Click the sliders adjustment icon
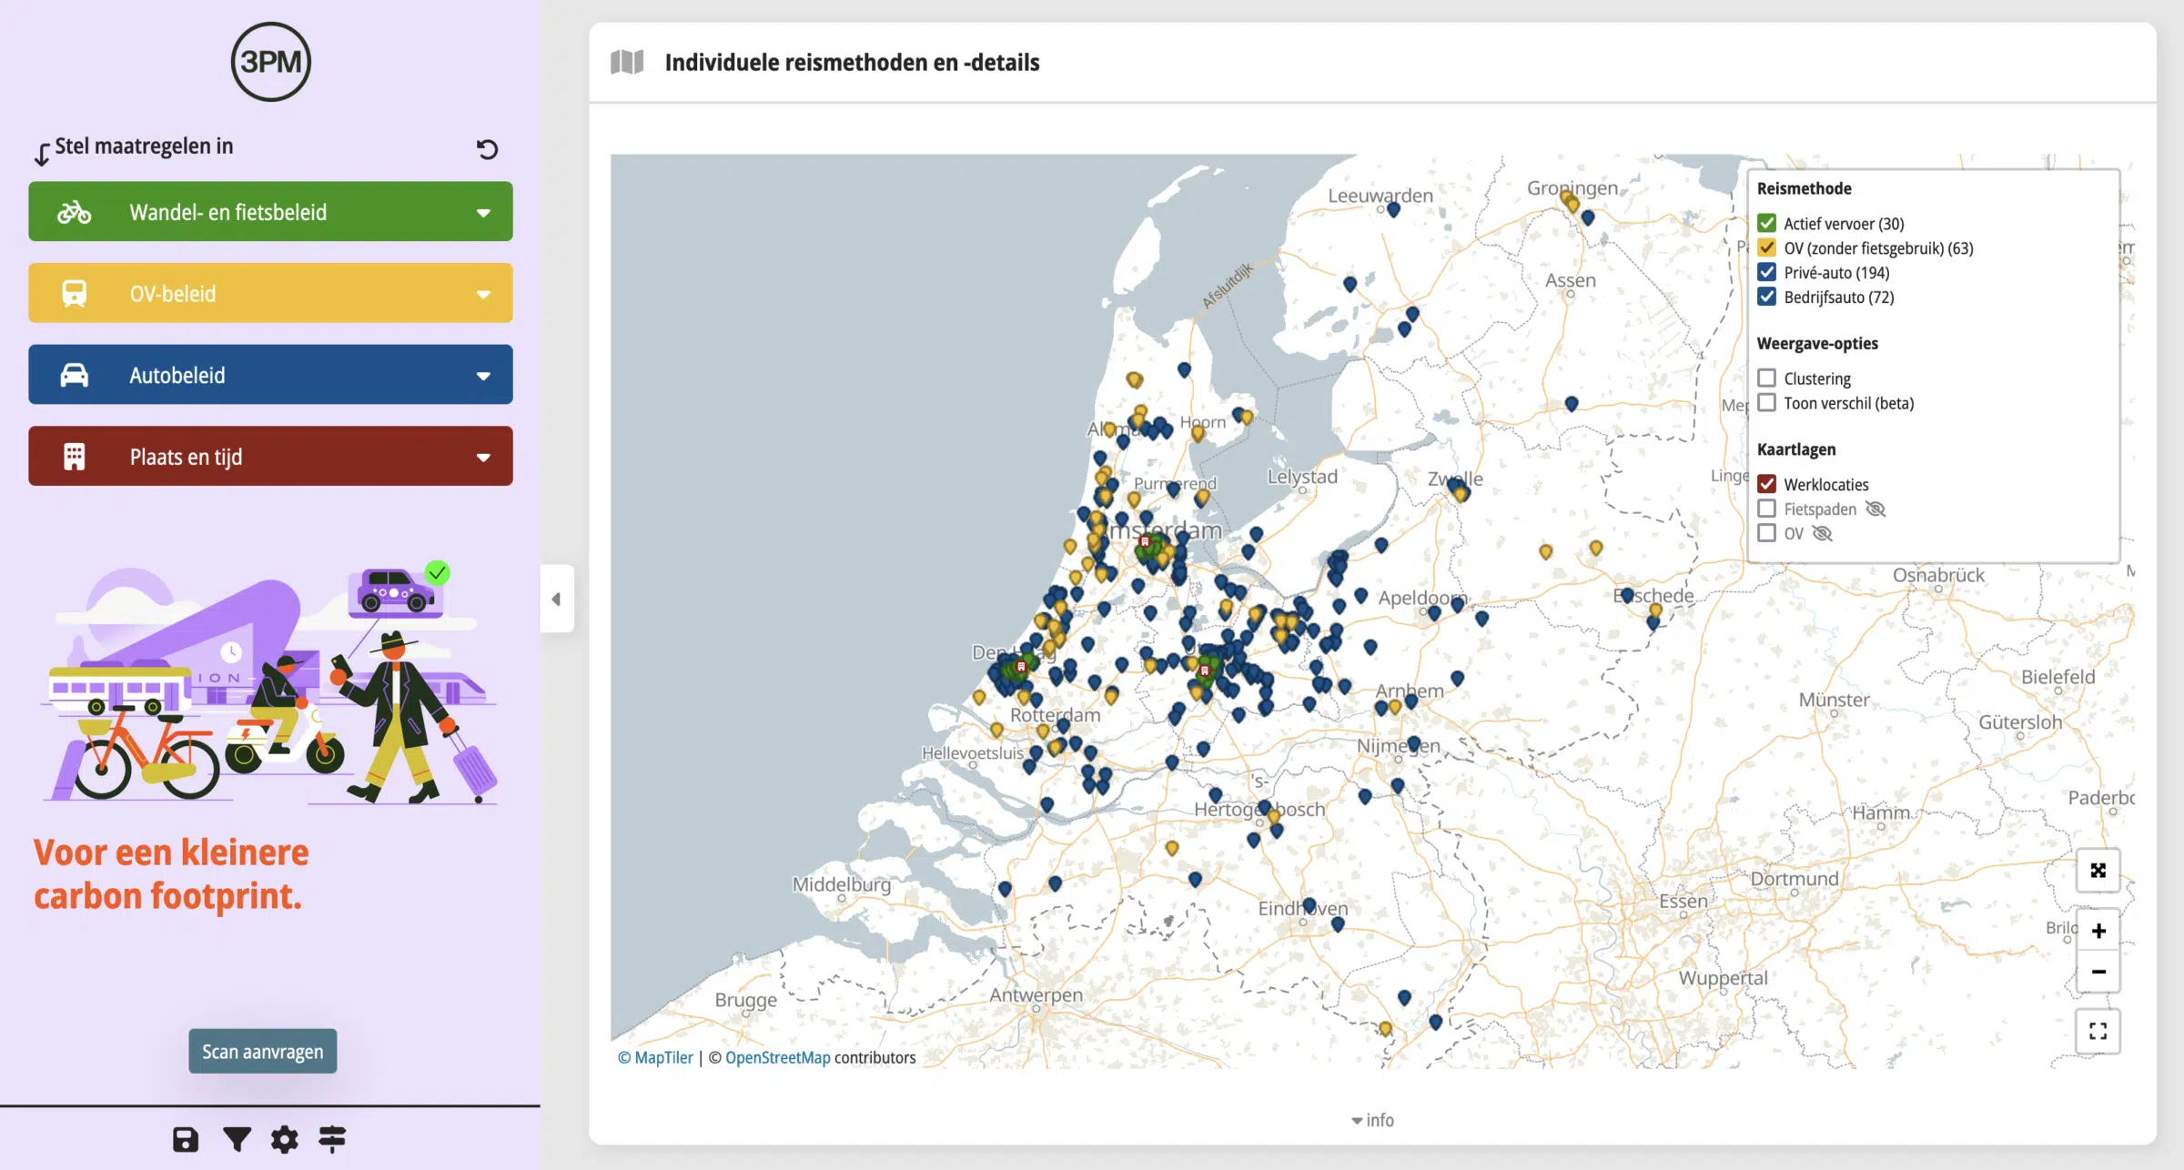 pos(332,1139)
